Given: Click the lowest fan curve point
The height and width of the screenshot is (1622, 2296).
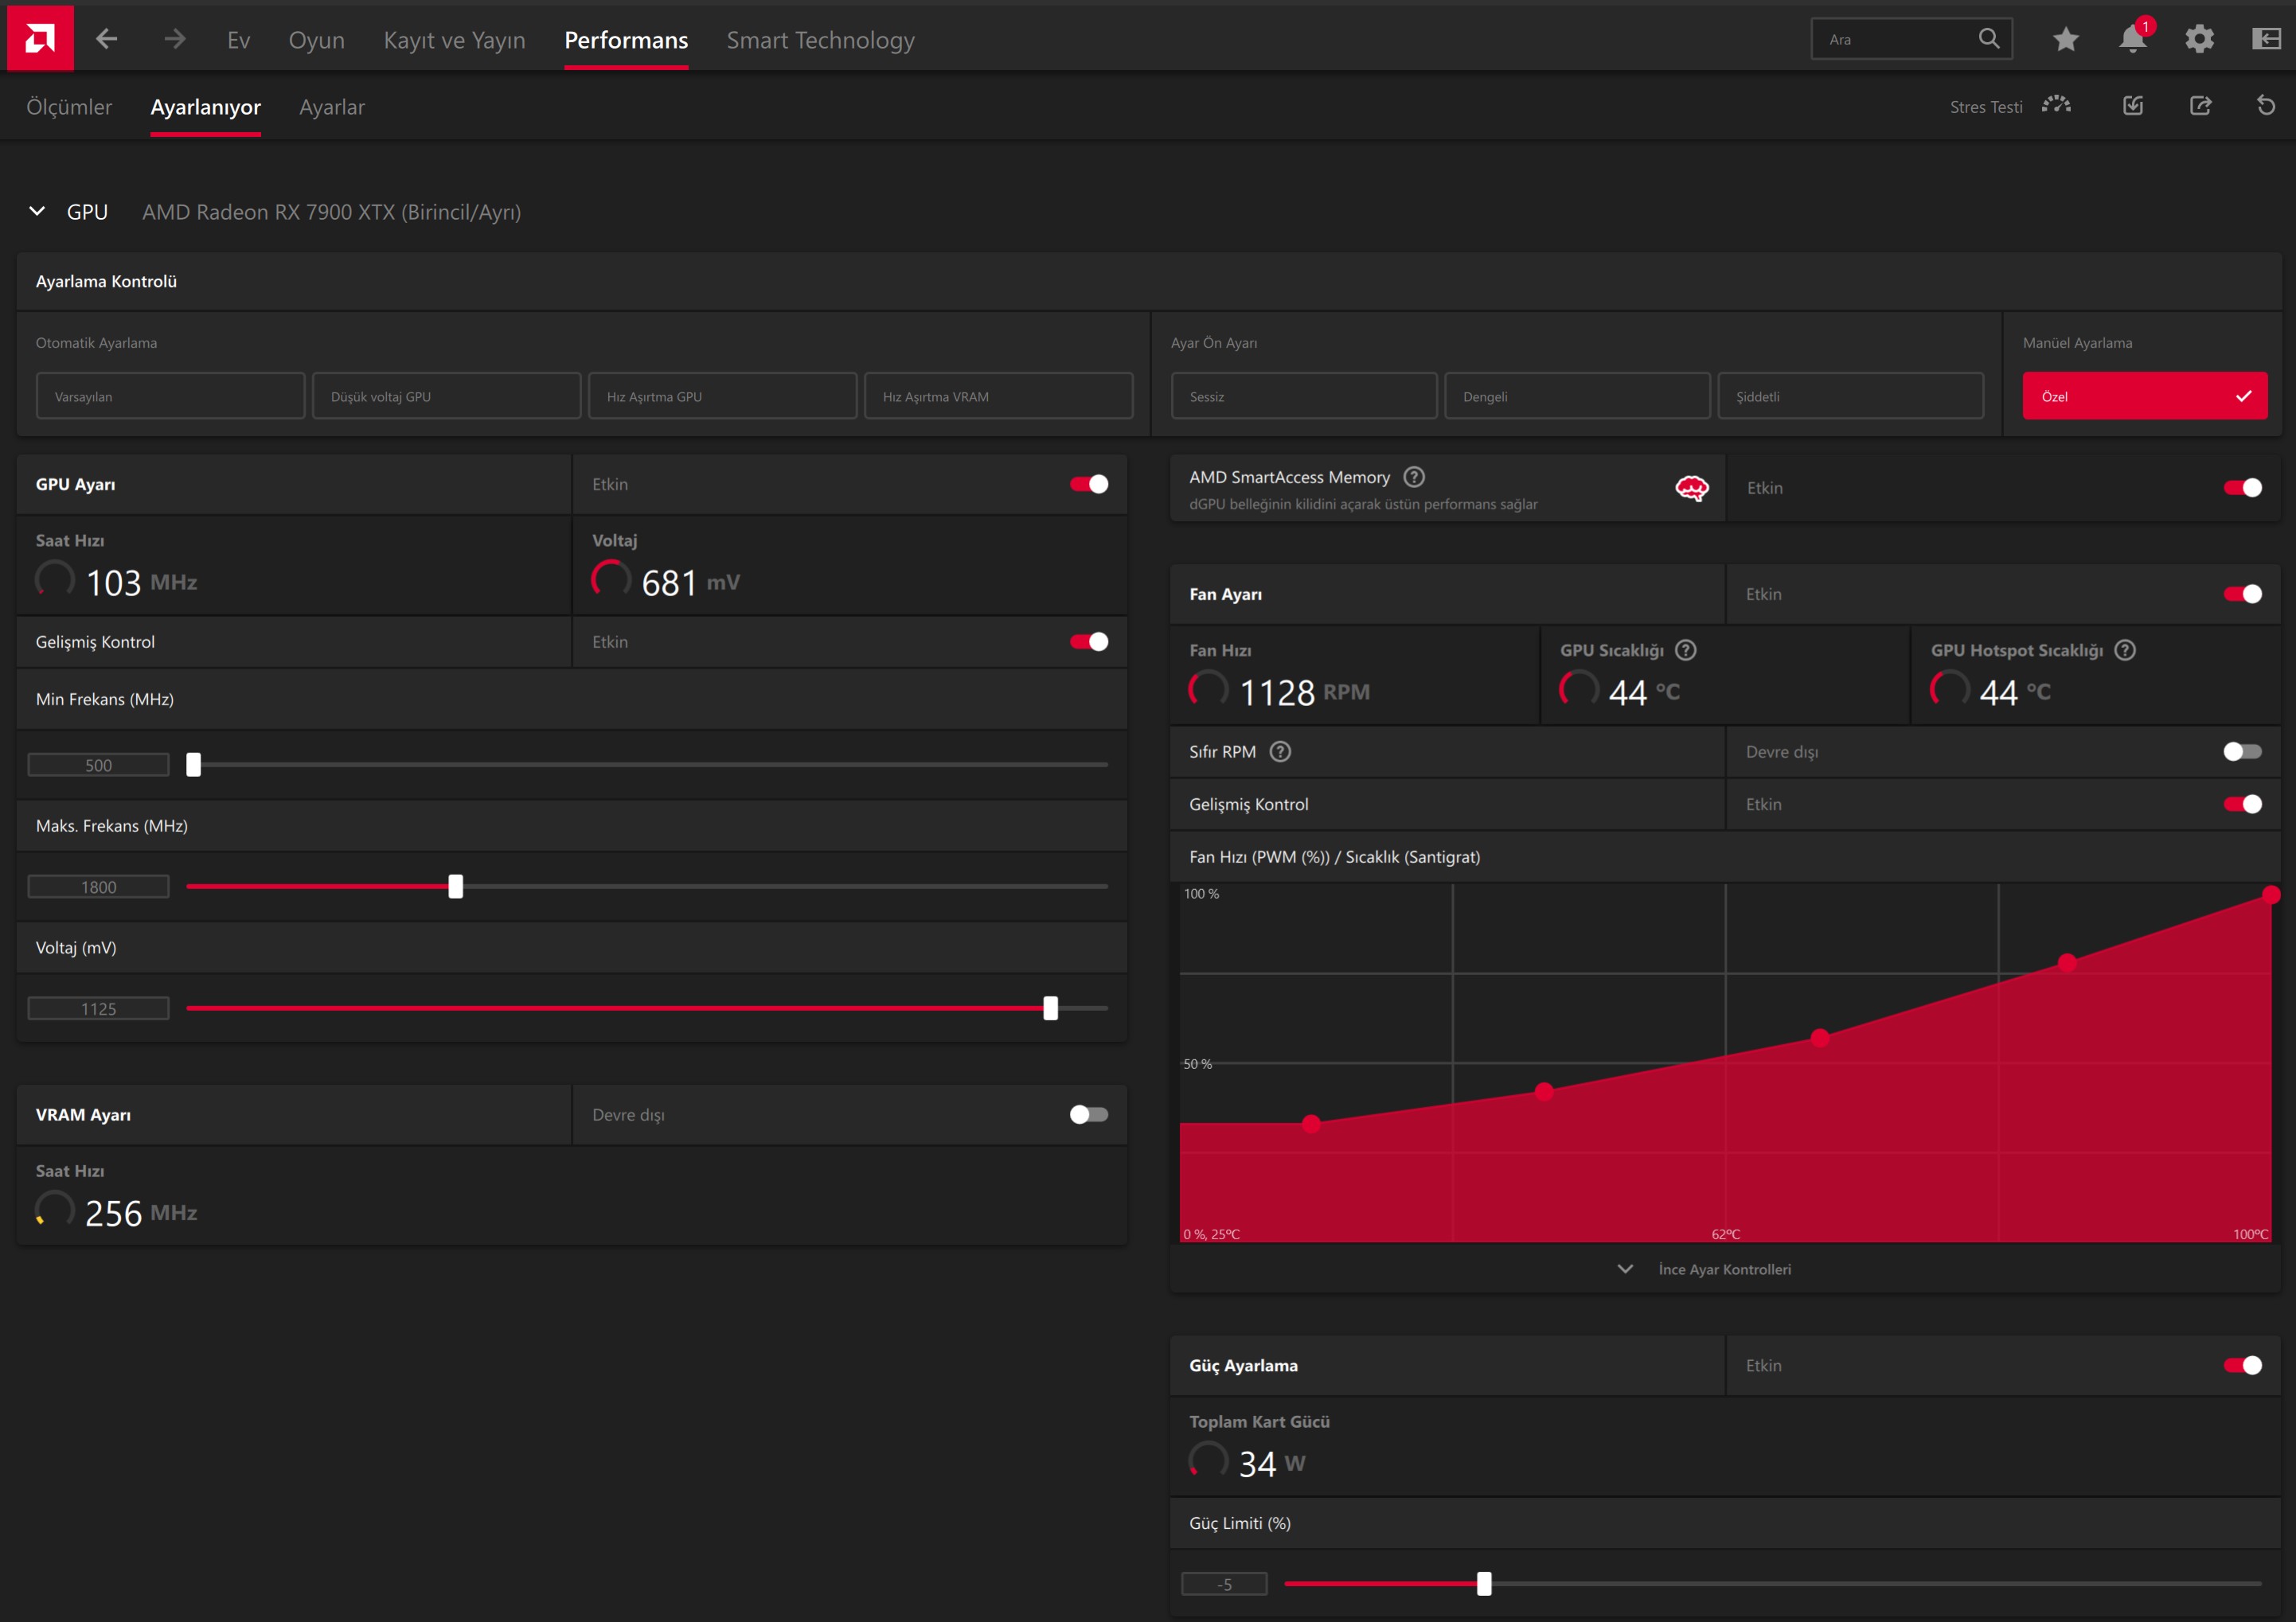Looking at the screenshot, I should click(x=1311, y=1124).
